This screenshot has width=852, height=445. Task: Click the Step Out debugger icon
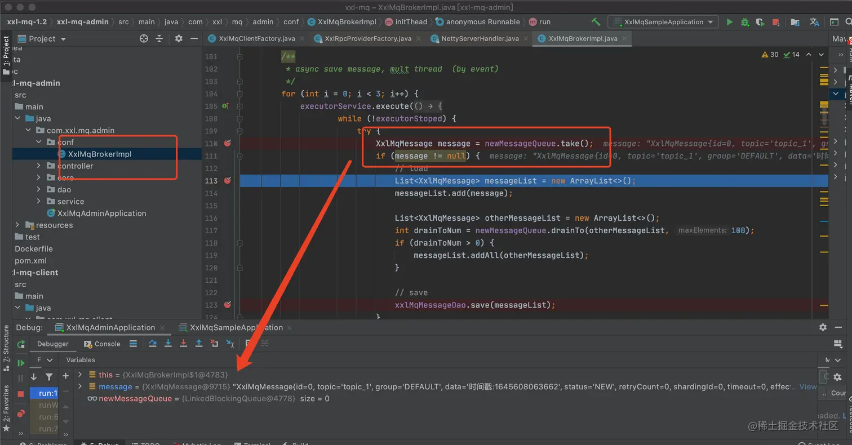(x=198, y=343)
